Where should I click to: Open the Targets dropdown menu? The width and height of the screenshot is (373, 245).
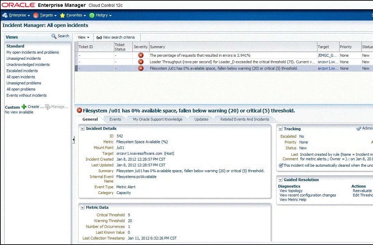pyautogui.click(x=48, y=15)
